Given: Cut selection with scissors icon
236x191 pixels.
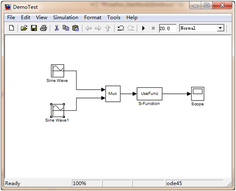Looking at the screenshot, I should pyautogui.click(x=57, y=28).
